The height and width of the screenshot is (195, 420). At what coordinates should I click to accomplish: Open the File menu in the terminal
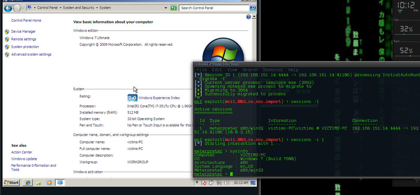click(x=202, y=70)
